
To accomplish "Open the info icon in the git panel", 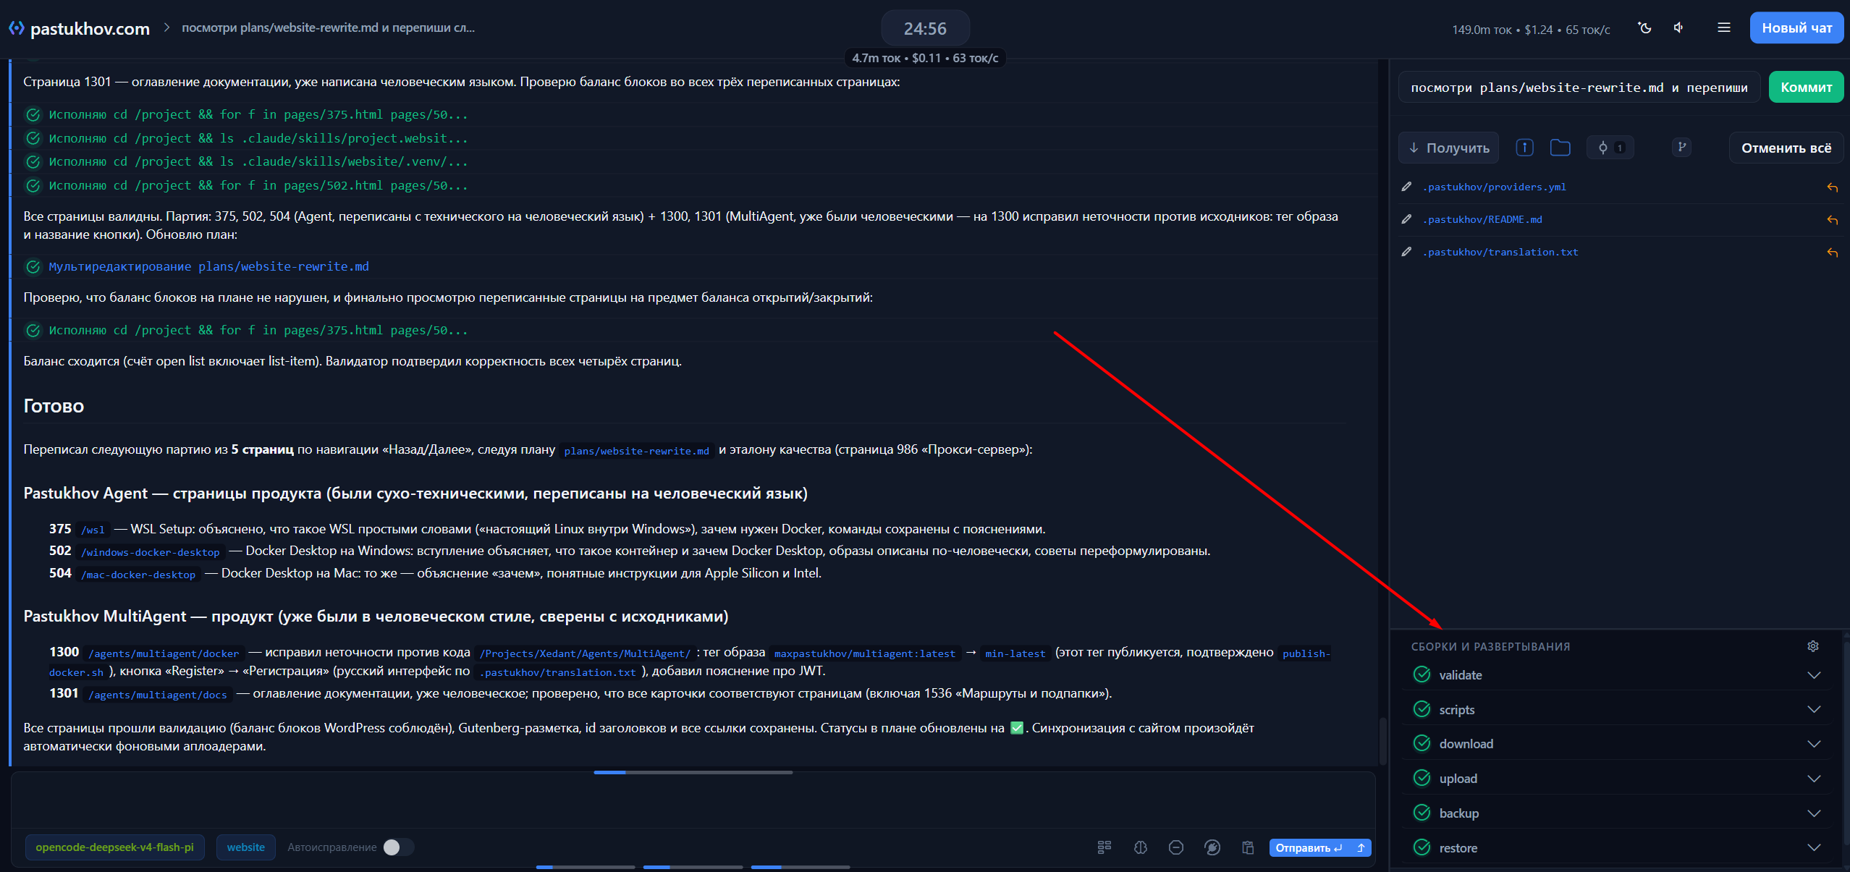I will click(x=1525, y=148).
